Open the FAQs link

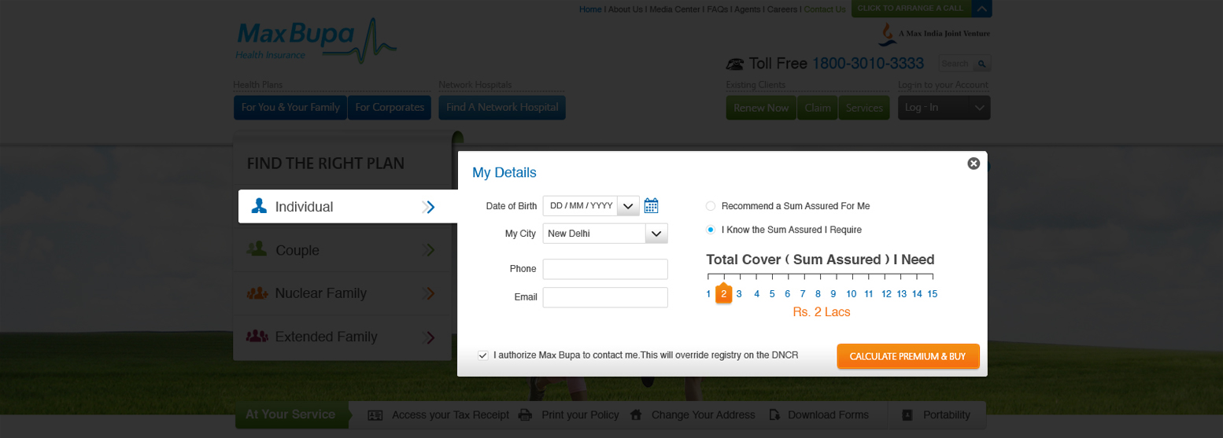717,9
